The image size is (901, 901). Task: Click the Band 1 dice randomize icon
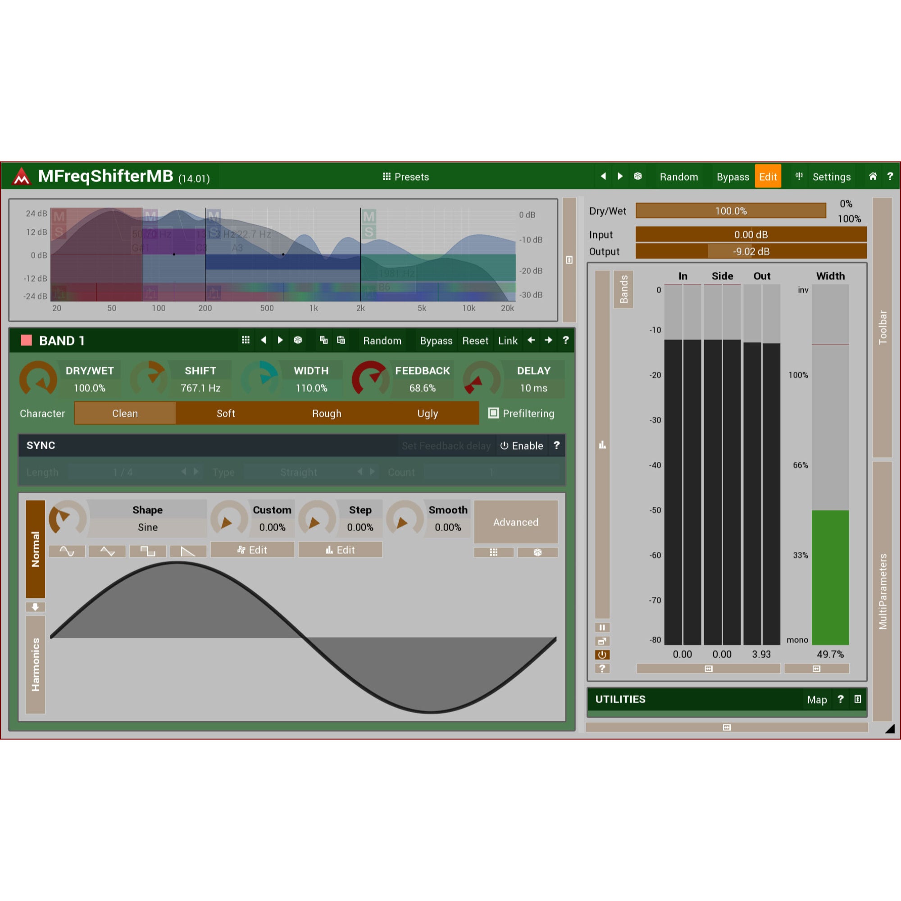pyautogui.click(x=298, y=340)
